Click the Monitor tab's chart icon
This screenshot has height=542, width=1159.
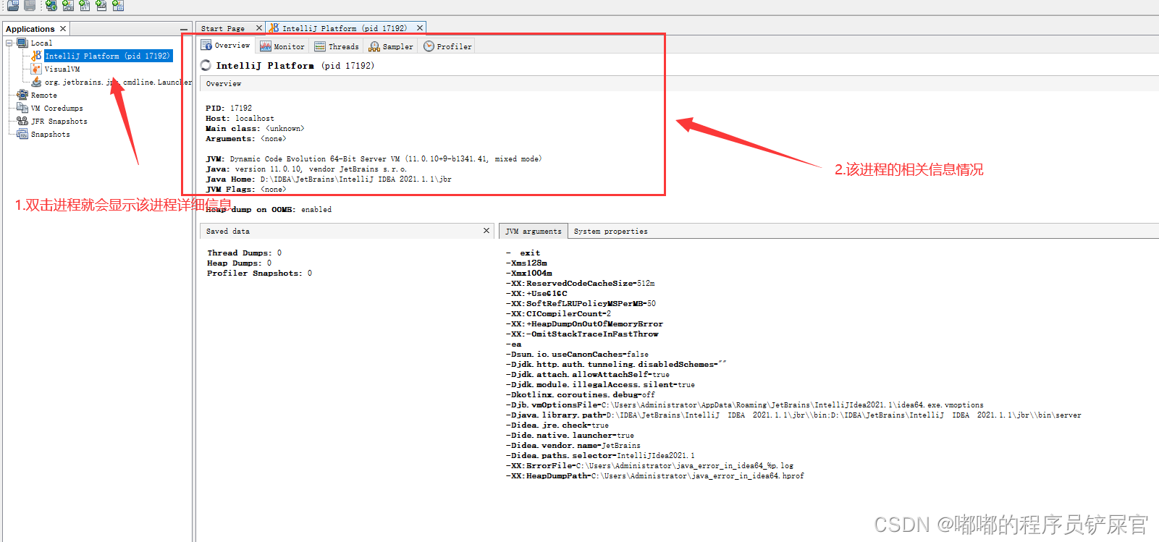(x=266, y=46)
